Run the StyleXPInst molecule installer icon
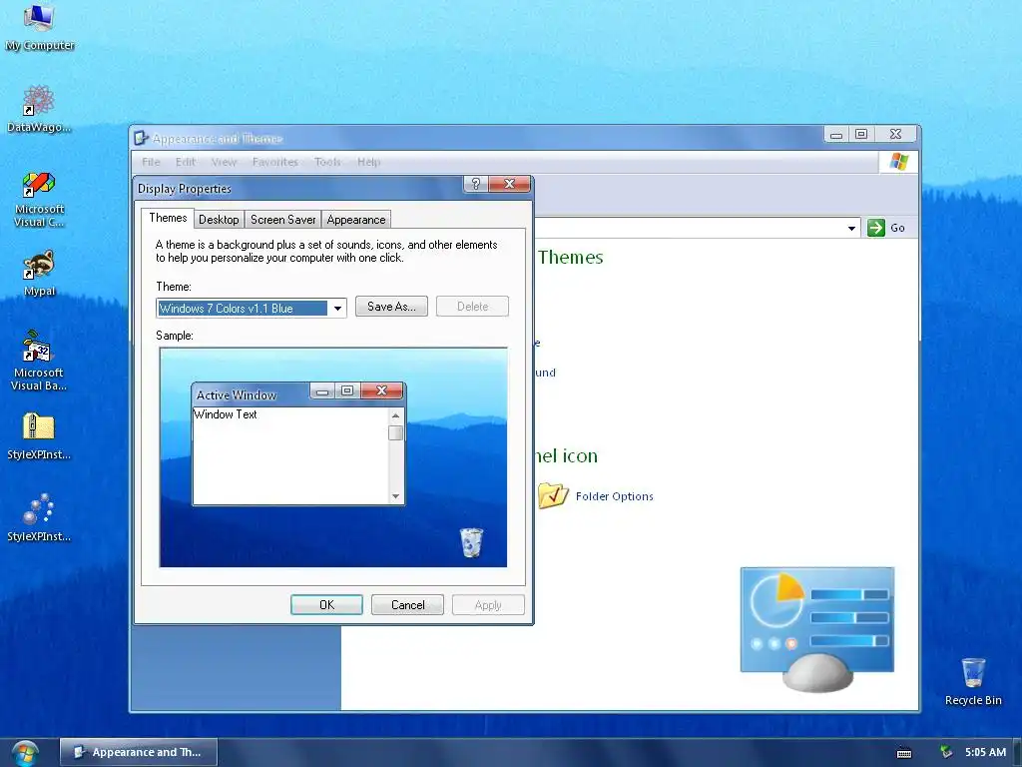This screenshot has width=1022, height=767. [39, 518]
